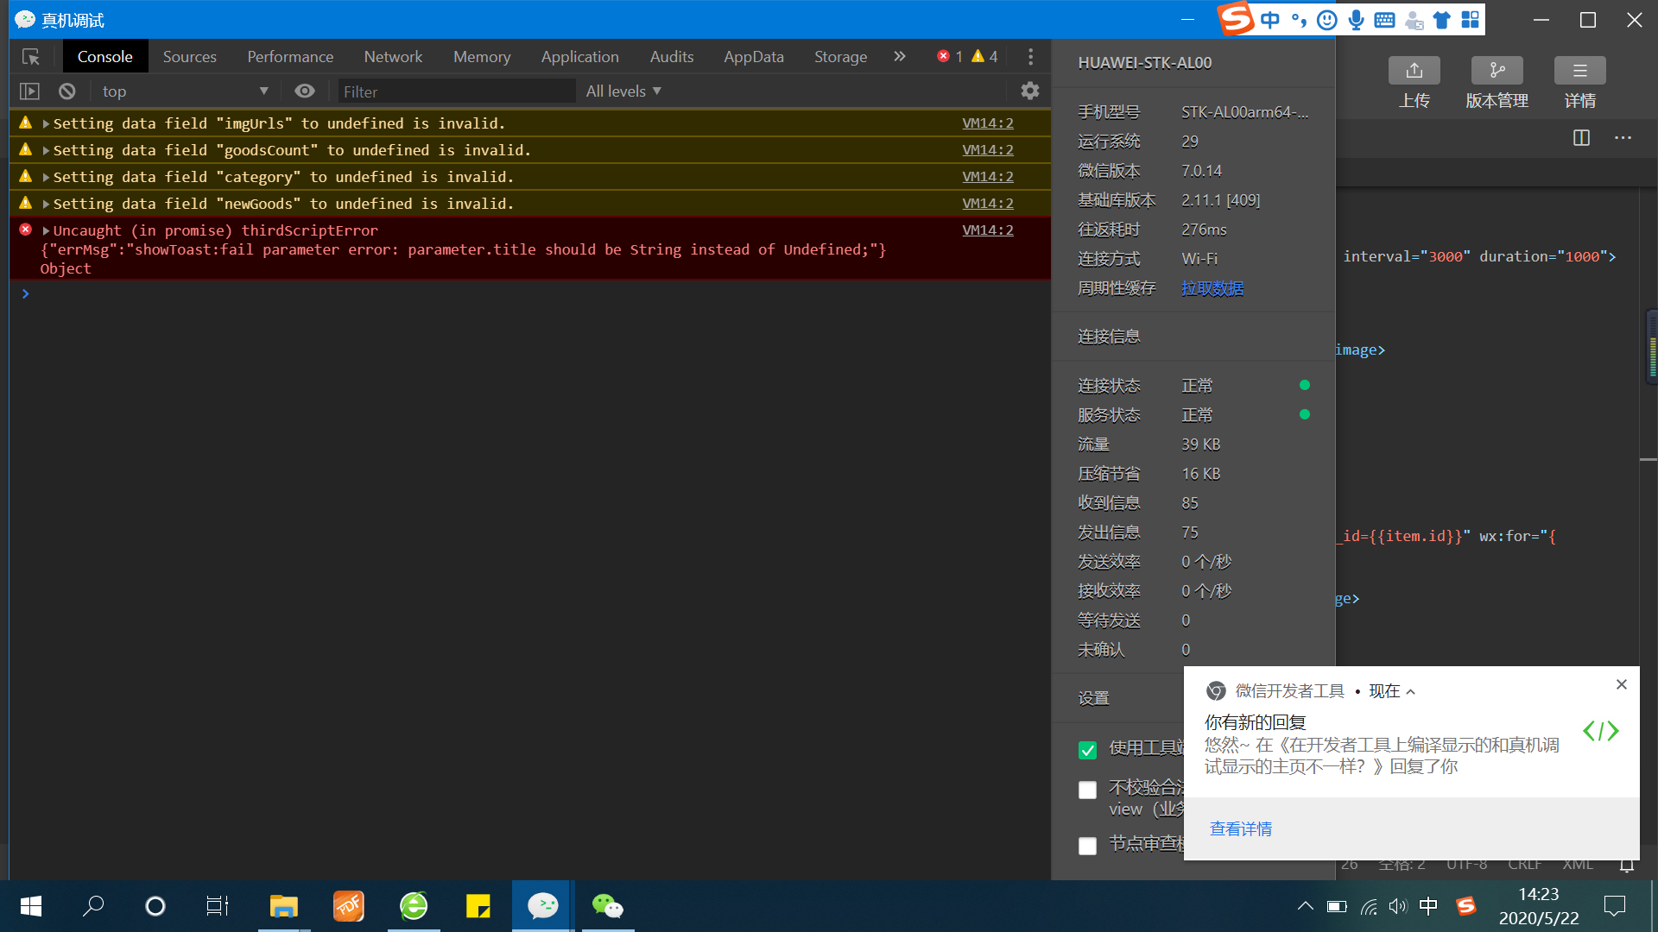Switch to the Network tab
The width and height of the screenshot is (1658, 932).
(x=393, y=57)
